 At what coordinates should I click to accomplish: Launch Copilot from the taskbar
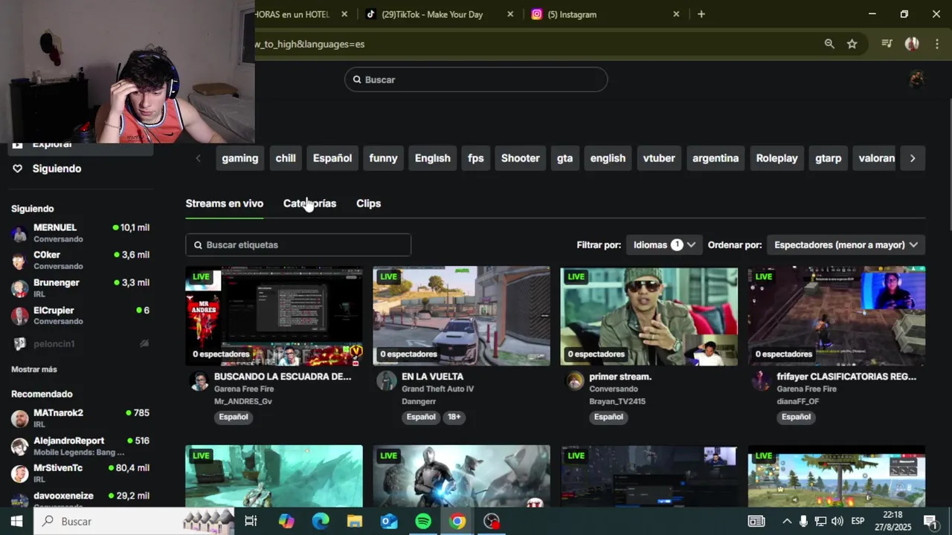click(x=286, y=521)
